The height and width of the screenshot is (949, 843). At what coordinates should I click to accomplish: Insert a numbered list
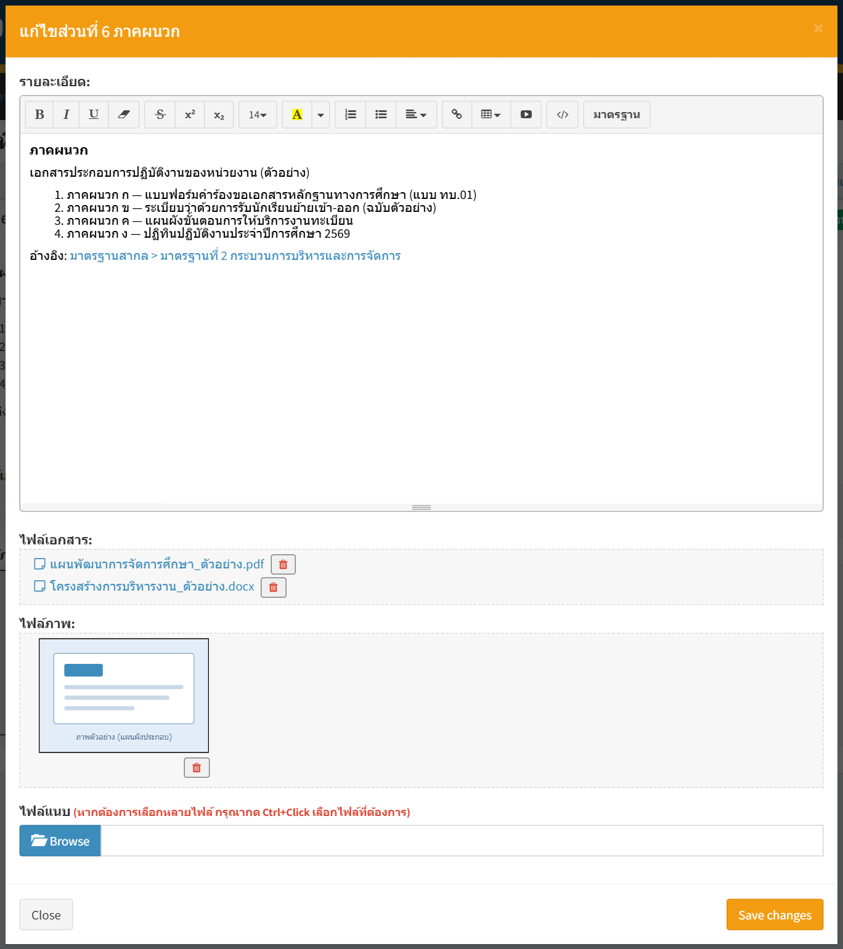[x=351, y=115]
